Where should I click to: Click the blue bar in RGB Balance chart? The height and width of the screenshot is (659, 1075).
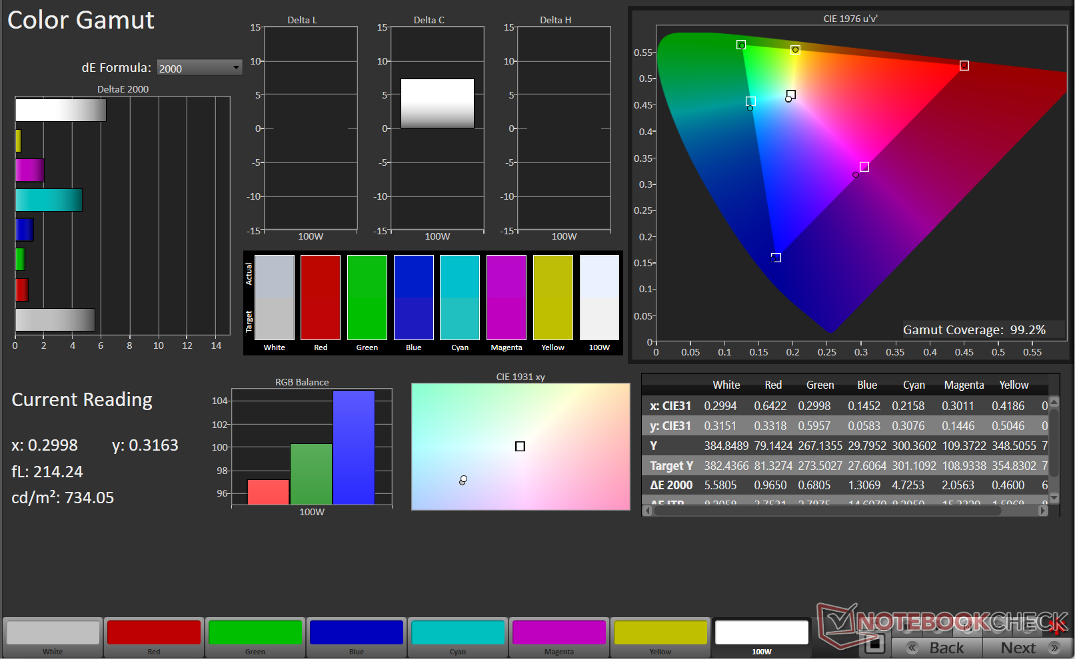[x=354, y=447]
